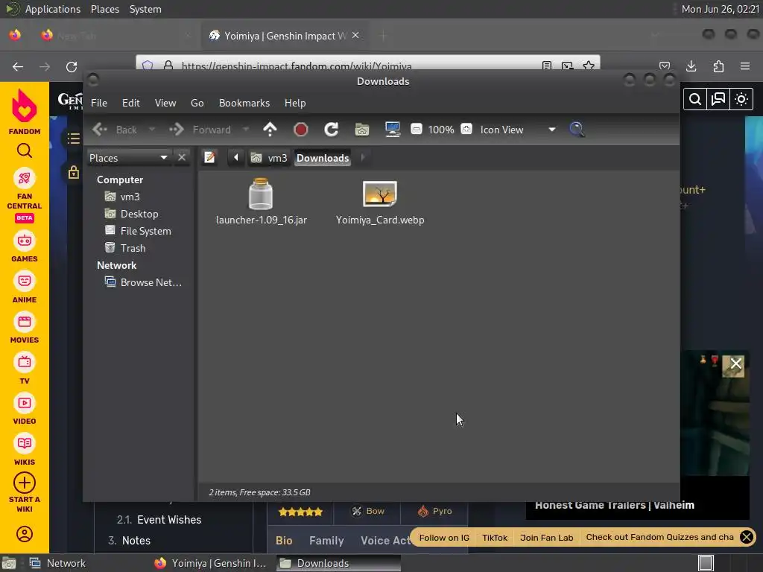Image resolution: width=763 pixels, height=572 pixels.
Task: Open Firefox downloads panel icon
Action: pyautogui.click(x=691, y=66)
